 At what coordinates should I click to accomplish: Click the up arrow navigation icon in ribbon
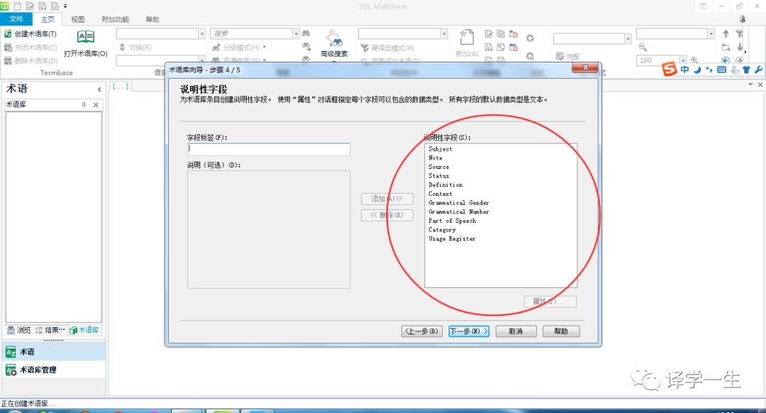pyautogui.click(x=726, y=34)
